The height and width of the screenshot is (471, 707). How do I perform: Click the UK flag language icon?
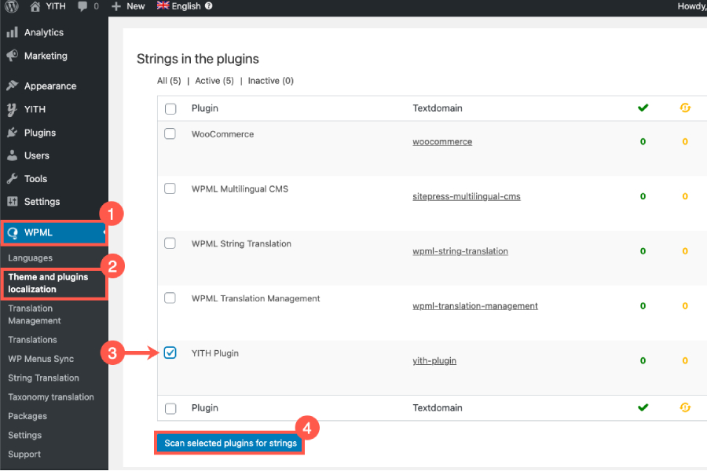coord(163,5)
